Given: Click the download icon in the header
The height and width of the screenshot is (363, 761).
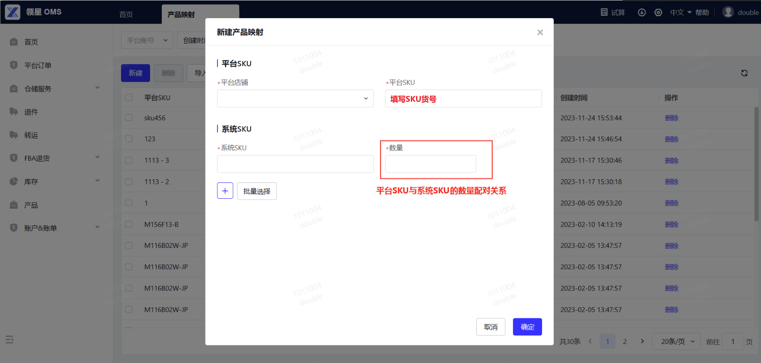Looking at the screenshot, I should click(642, 13).
